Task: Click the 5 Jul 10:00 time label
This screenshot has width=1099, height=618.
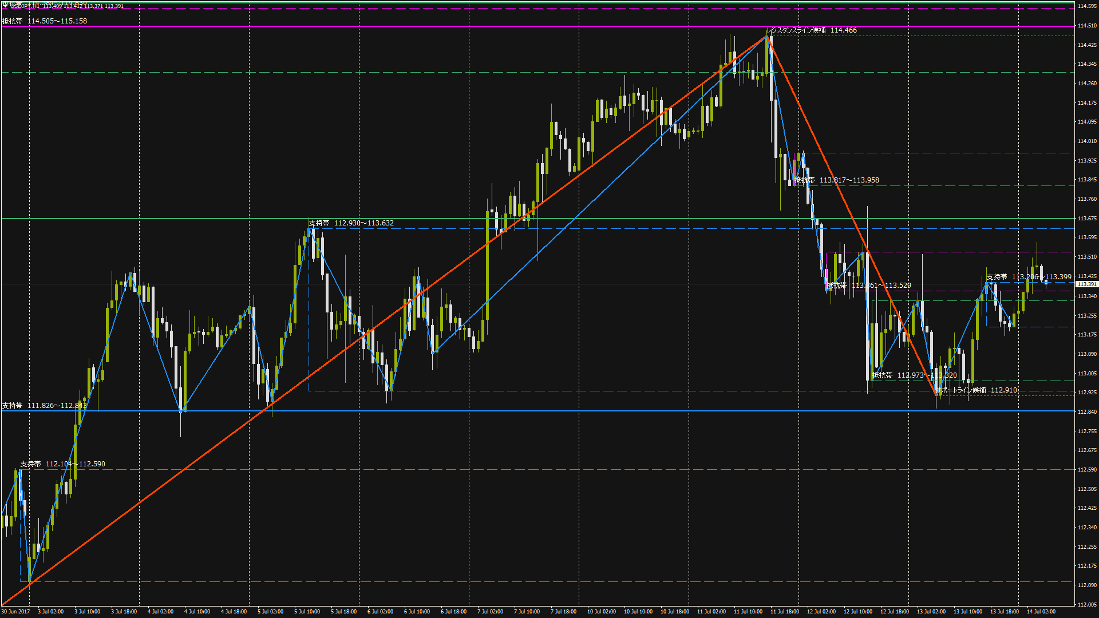Action: pyautogui.click(x=307, y=612)
